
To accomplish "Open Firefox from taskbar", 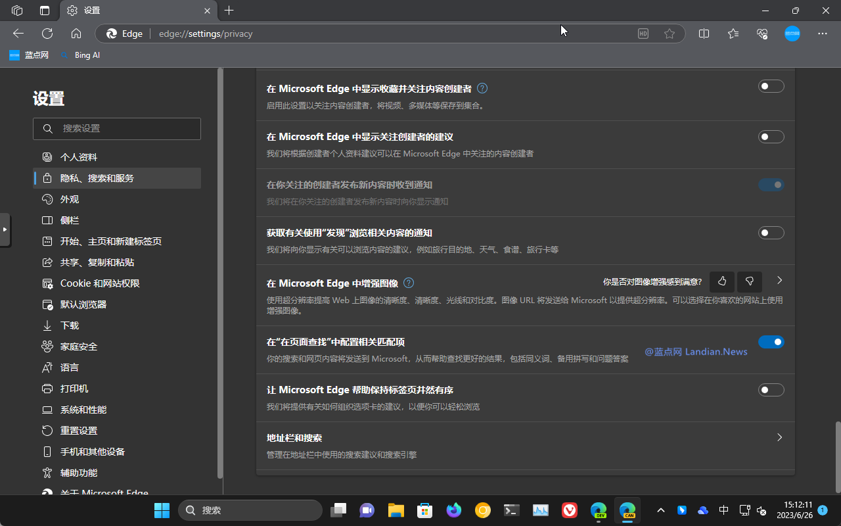I will coord(453,510).
